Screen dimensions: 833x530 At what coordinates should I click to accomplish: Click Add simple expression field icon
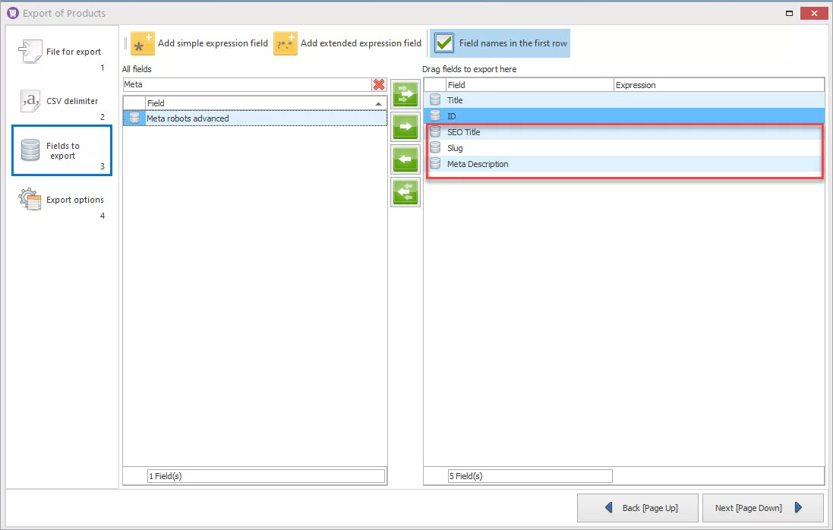(142, 44)
